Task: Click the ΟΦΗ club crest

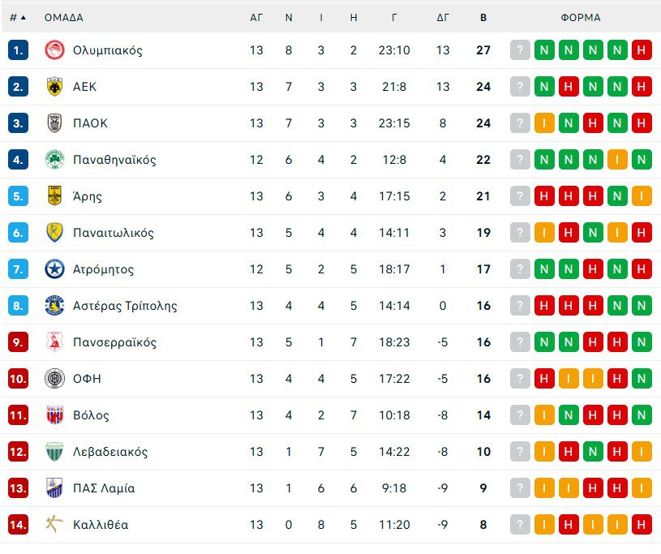Action: click(x=54, y=379)
